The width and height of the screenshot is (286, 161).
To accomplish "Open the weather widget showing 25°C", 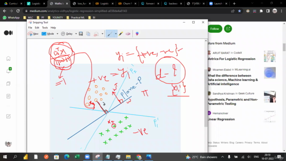I will point(202,157).
